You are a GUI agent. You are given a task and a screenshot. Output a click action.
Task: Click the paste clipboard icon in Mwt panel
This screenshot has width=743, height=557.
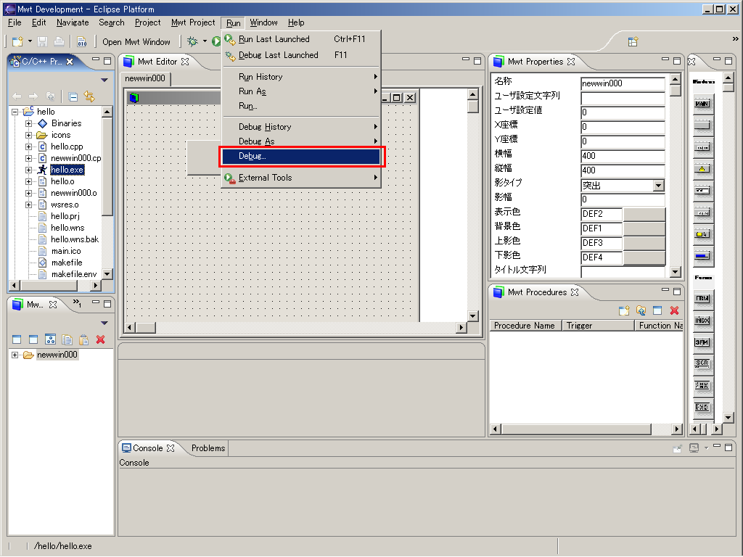click(x=83, y=339)
